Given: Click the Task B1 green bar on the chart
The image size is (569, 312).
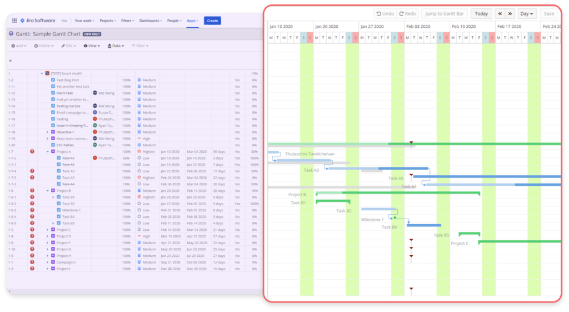Looking at the screenshot, I should (x=333, y=201).
